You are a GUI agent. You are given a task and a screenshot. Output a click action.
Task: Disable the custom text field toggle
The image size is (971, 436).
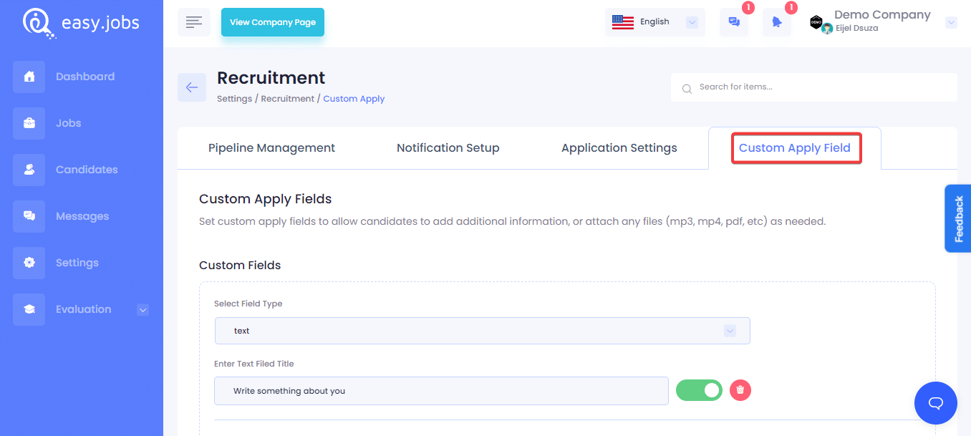[699, 390]
